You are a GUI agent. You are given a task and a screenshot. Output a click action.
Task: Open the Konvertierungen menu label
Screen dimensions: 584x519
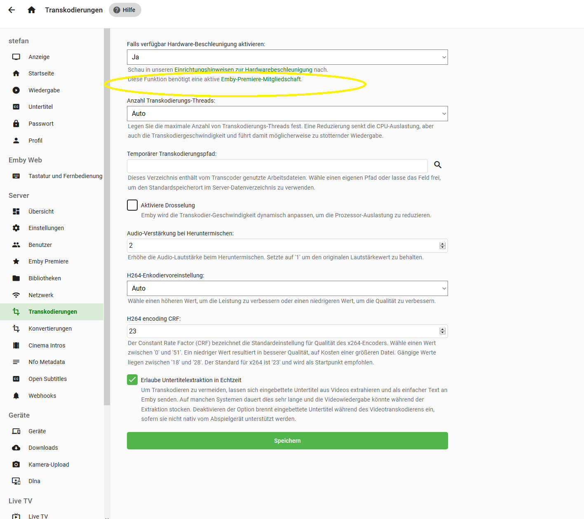(x=50, y=329)
